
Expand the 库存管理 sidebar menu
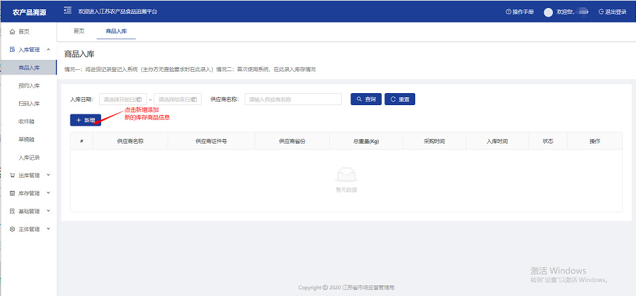[29, 193]
